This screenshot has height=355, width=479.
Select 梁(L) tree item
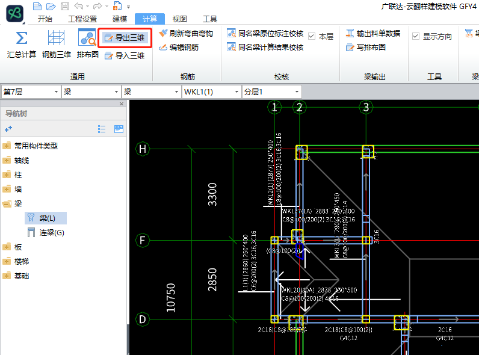tap(46, 218)
